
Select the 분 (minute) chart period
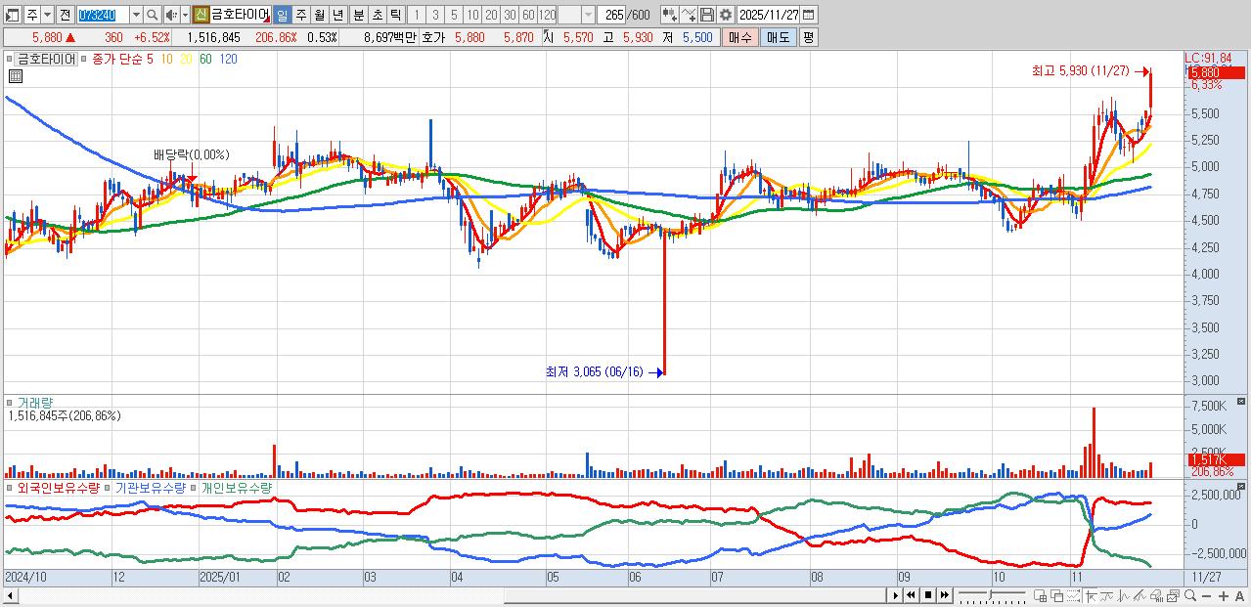point(357,15)
